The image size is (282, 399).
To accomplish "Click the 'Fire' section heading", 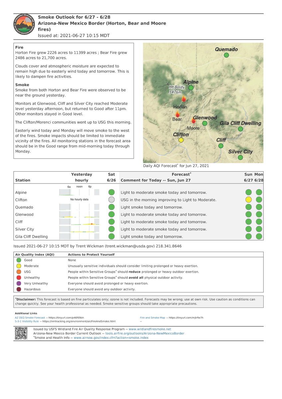I will 19,48.
